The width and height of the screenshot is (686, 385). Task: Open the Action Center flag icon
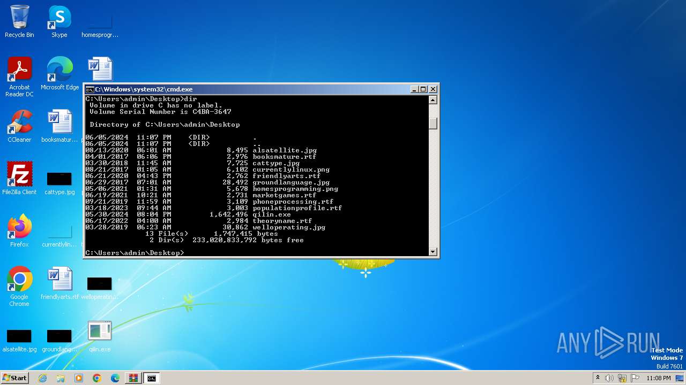[x=635, y=378]
